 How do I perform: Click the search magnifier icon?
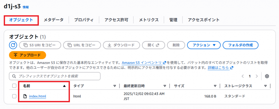click(x=14, y=76)
